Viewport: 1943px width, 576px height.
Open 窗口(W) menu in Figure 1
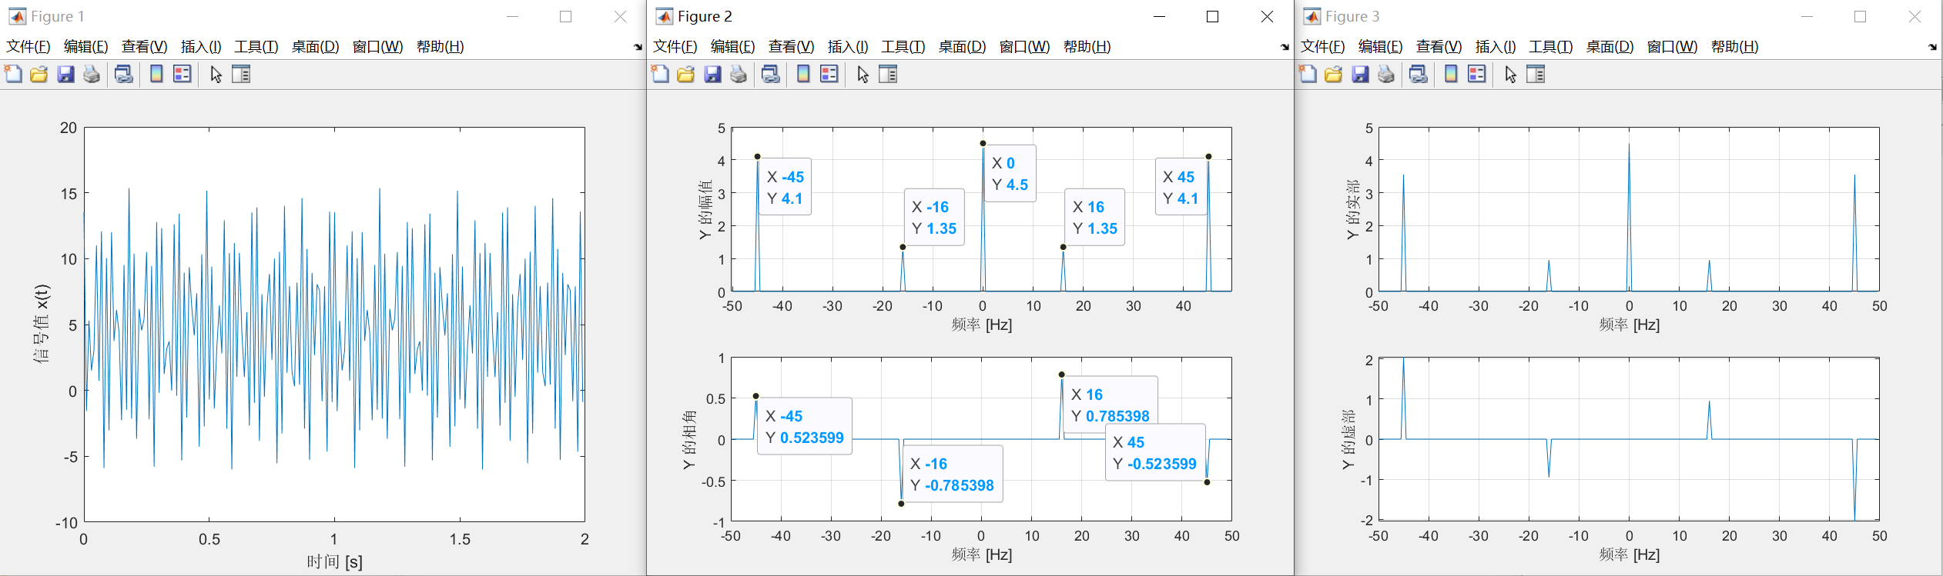(x=377, y=46)
